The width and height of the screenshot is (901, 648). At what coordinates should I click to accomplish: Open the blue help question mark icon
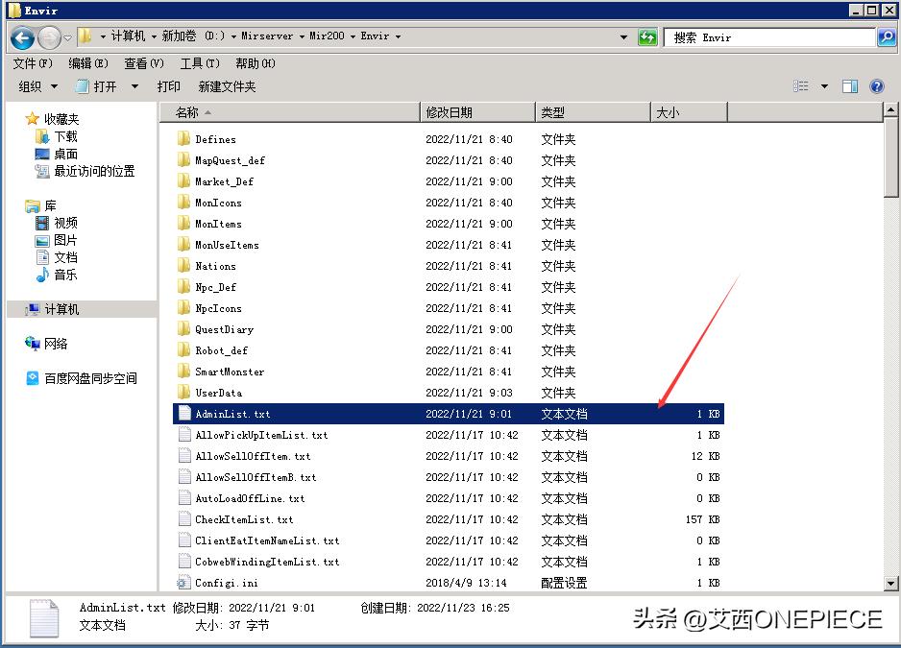[877, 86]
